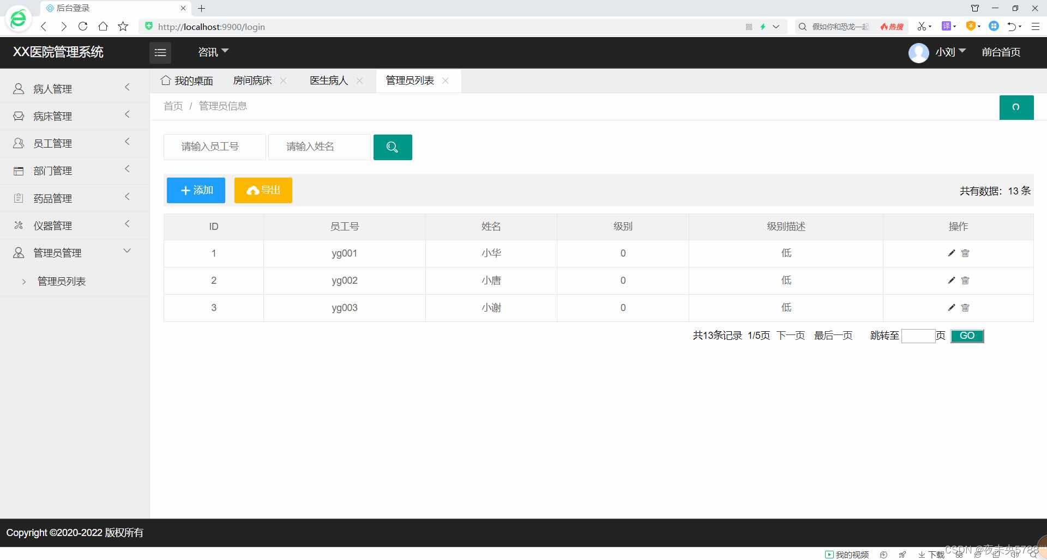Switch to 医生病人 tab
Image resolution: width=1047 pixels, height=560 pixels.
329,81
